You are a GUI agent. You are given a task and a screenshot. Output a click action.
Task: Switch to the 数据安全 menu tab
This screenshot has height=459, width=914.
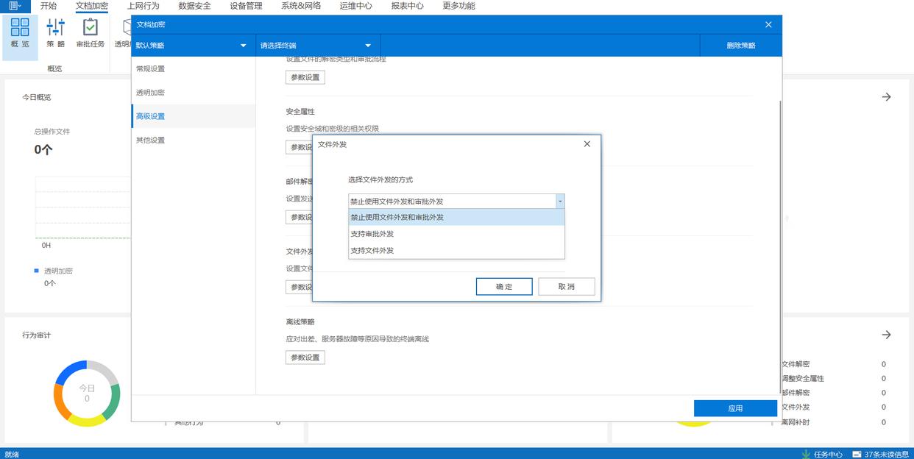click(x=194, y=6)
